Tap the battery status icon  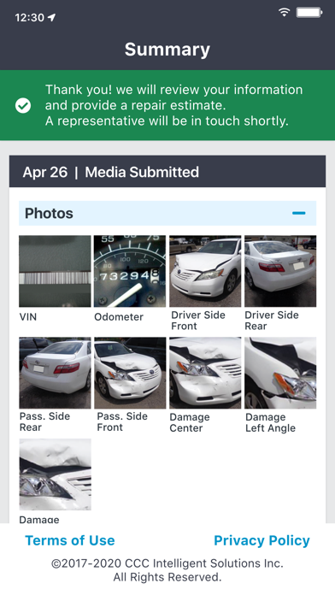(309, 13)
